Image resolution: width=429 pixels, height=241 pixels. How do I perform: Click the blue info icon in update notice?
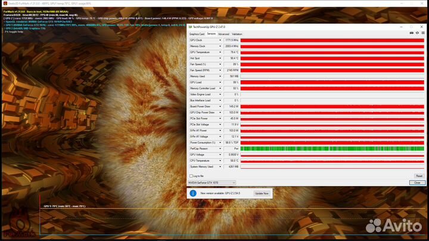193,193
